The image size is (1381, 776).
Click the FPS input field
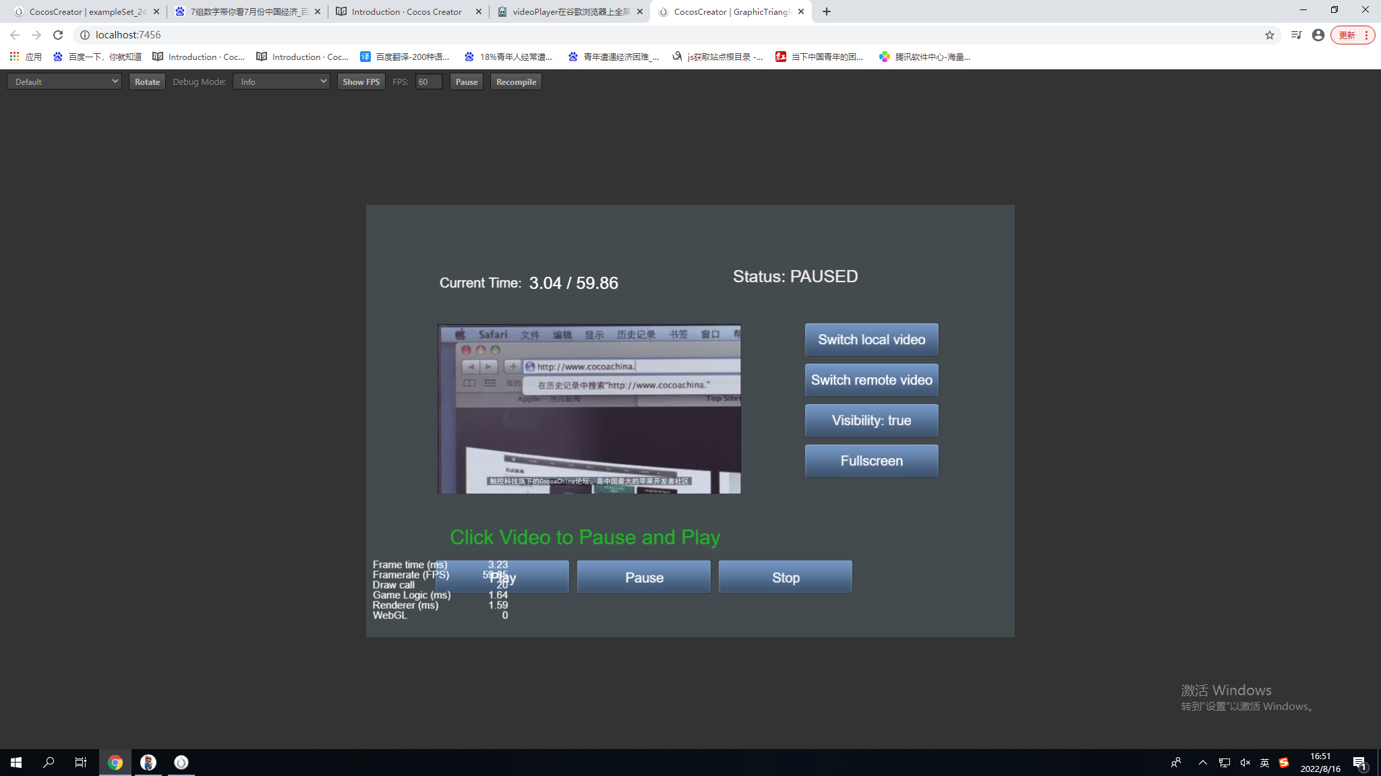429,82
